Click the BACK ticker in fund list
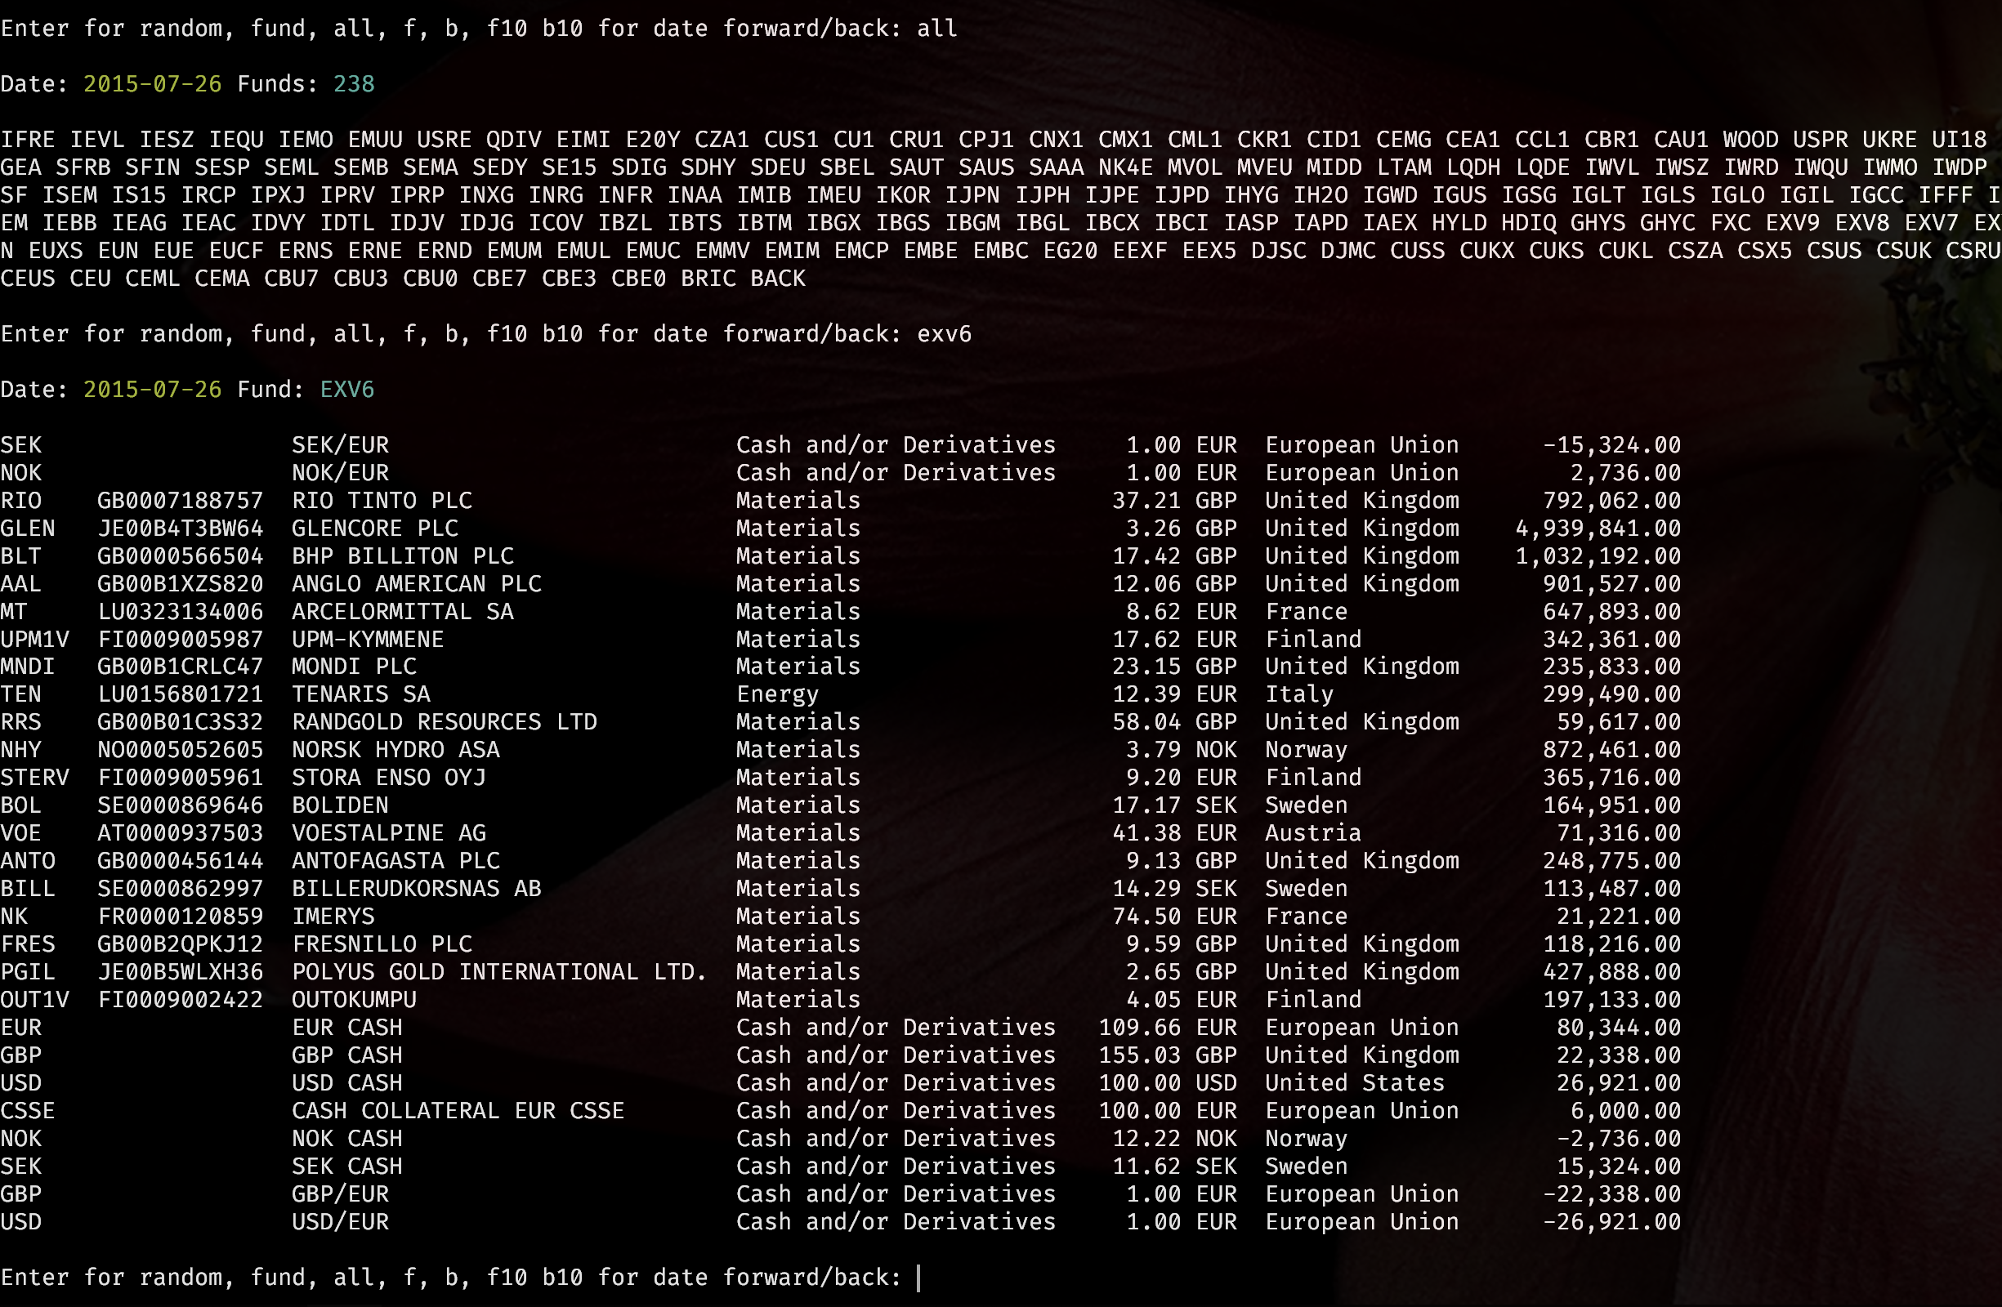The width and height of the screenshot is (2002, 1307). [x=777, y=279]
